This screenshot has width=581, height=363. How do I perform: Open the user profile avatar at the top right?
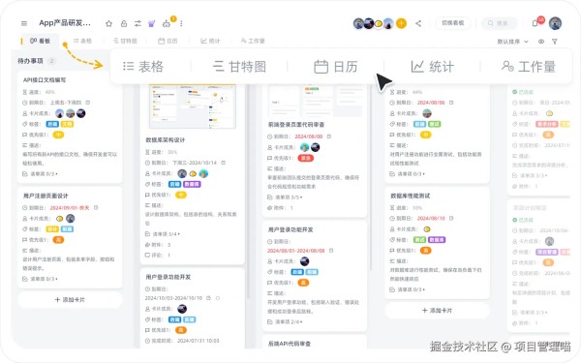555,23
